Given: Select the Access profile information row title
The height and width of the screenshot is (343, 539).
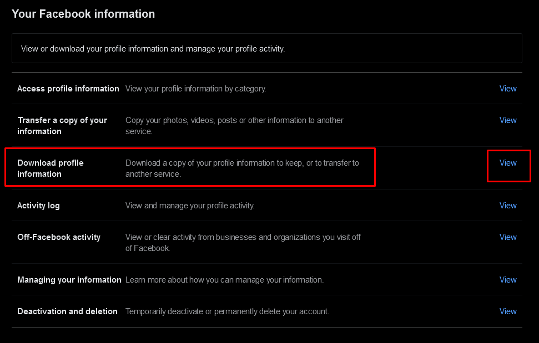Looking at the screenshot, I should coord(68,89).
